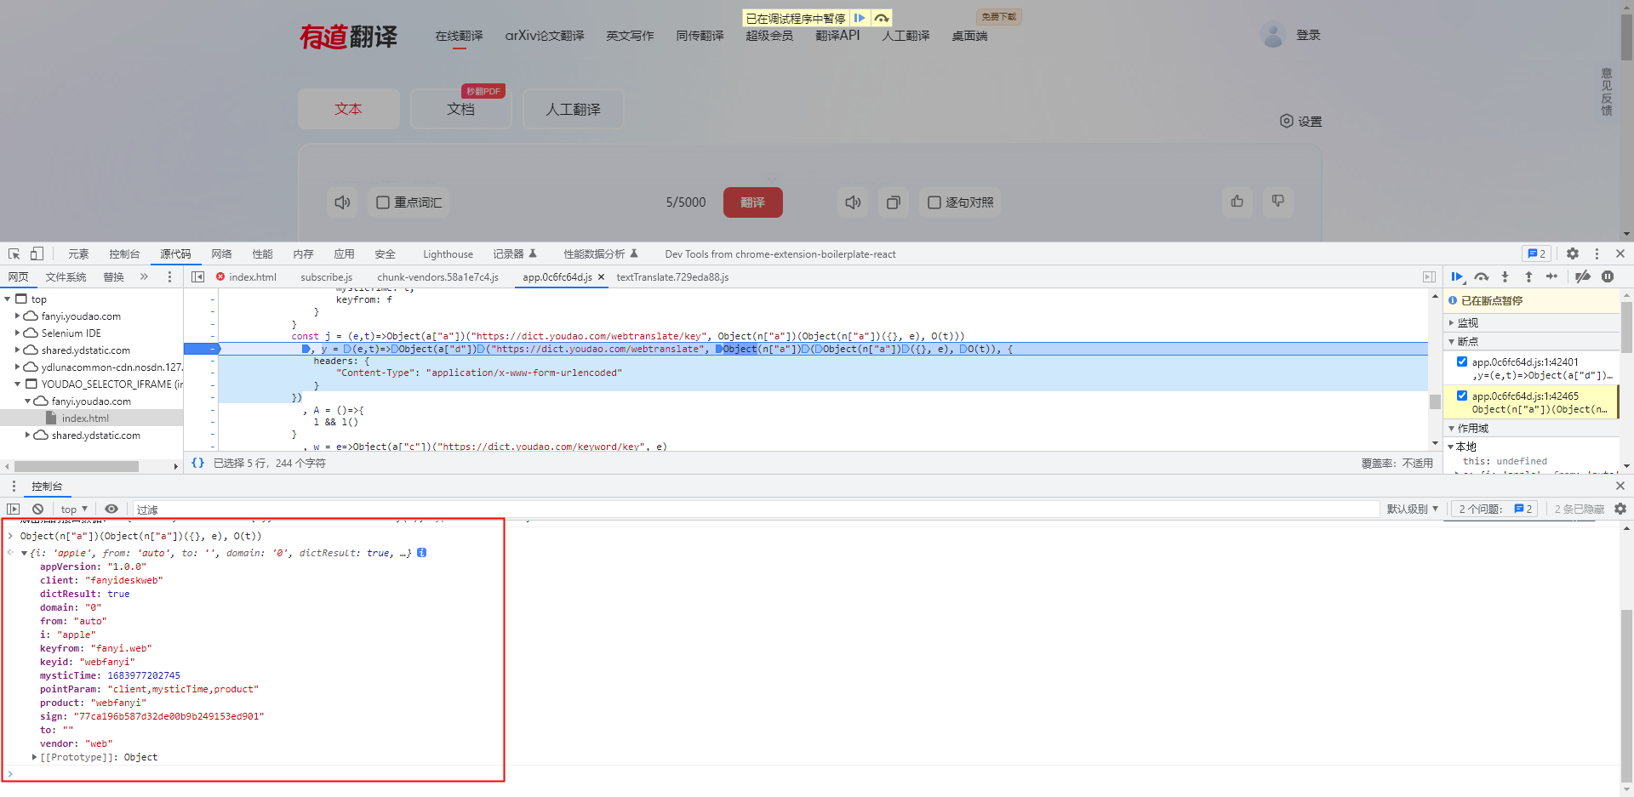Show more navigator tabs with chevron
This screenshot has height=797, width=1634.
tap(144, 276)
